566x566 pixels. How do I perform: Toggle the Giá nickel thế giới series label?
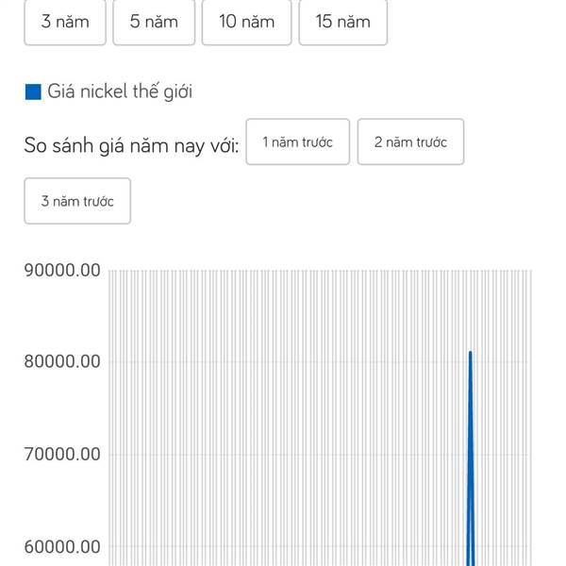[120, 92]
